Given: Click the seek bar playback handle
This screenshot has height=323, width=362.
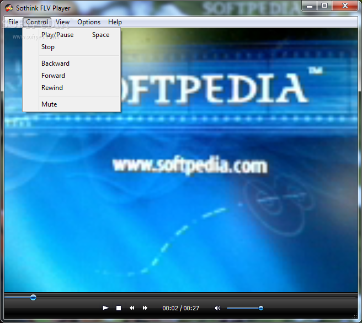Looking at the screenshot, I should [33, 298].
